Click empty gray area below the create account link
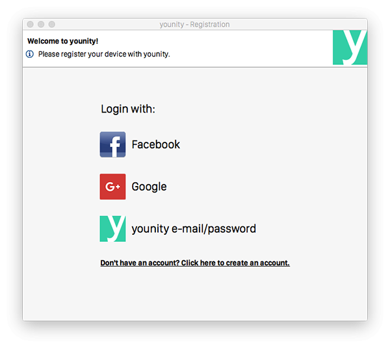The width and height of the screenshot is (390, 348). (195, 296)
